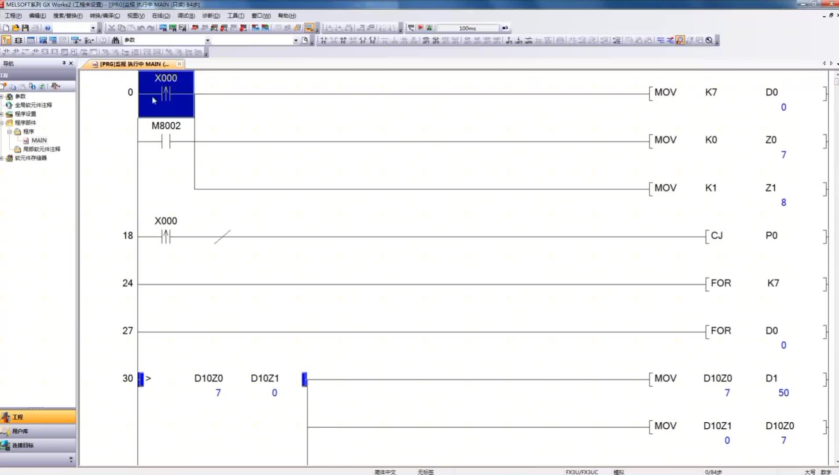Save the project with the floppy icon
Screen dimensions: 839x475
25,28
